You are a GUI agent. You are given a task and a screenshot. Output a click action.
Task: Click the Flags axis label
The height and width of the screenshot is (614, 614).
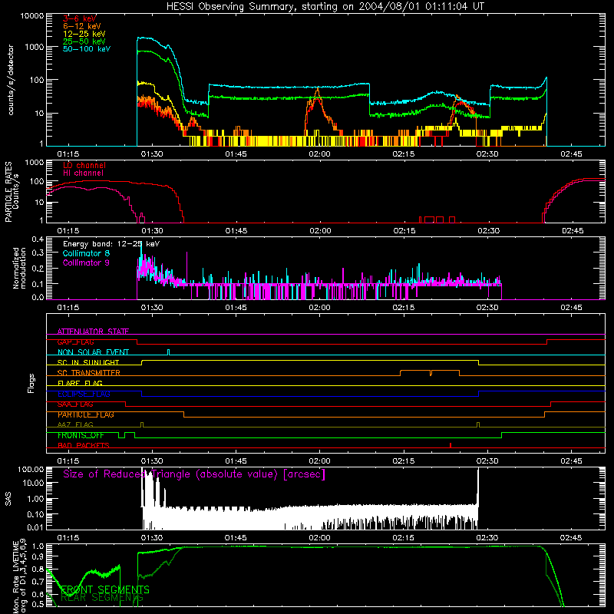click(31, 383)
